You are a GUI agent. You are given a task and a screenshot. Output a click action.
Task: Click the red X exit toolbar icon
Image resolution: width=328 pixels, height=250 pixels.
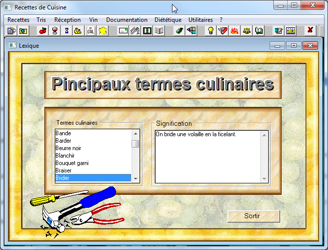point(310,30)
